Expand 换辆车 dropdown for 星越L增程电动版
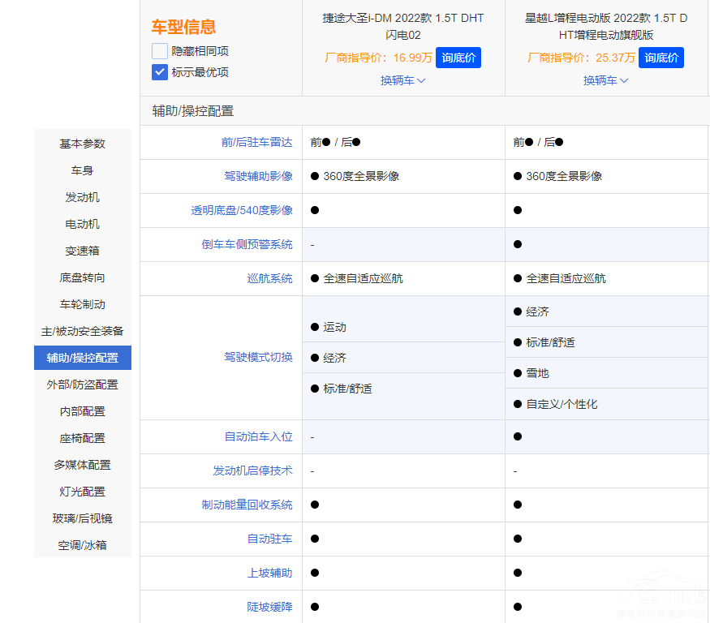The height and width of the screenshot is (623, 710). click(x=606, y=80)
